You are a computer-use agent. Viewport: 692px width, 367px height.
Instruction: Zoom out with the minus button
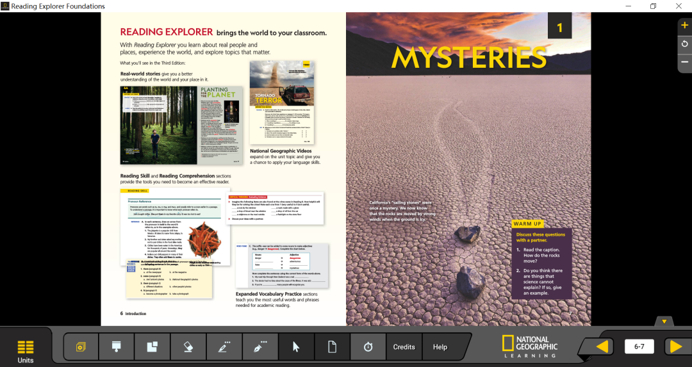[x=684, y=62]
